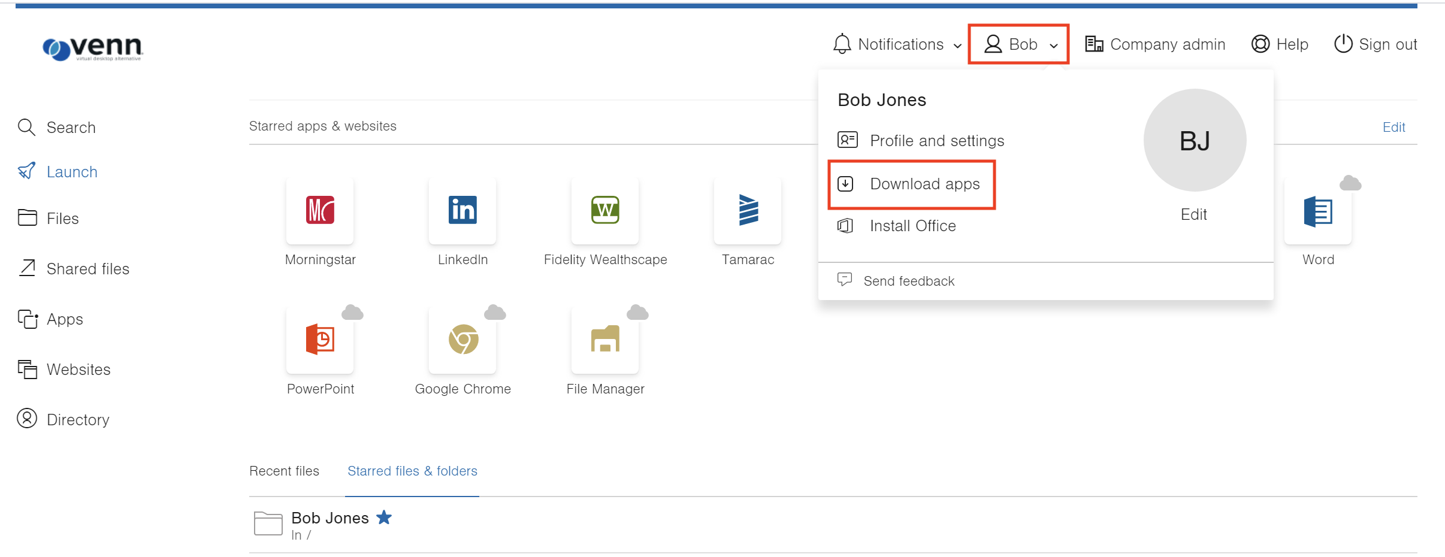Click the Download apps arrow icon
The width and height of the screenshot is (1445, 557).
click(x=845, y=184)
